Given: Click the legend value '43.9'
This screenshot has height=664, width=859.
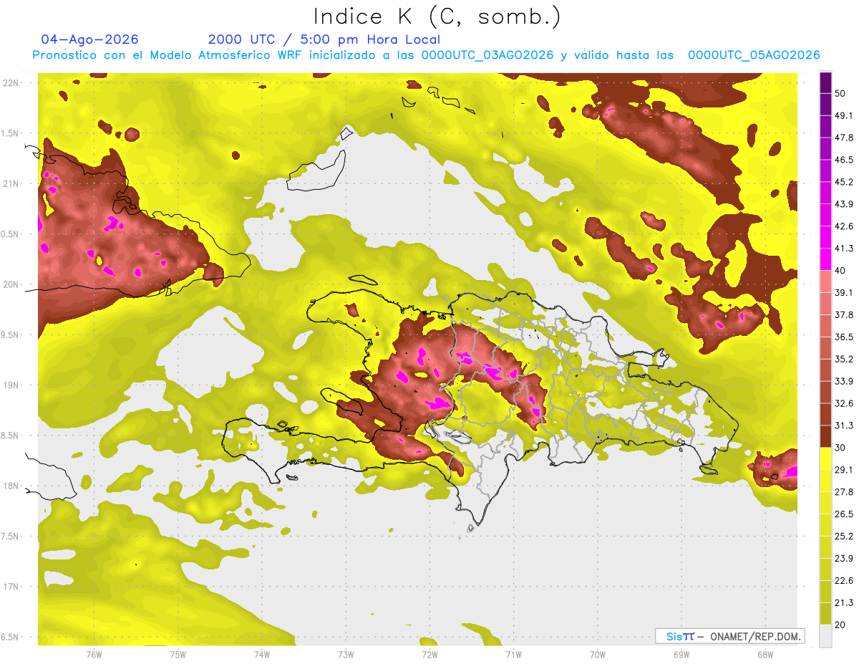Looking at the screenshot, I should (843, 204).
